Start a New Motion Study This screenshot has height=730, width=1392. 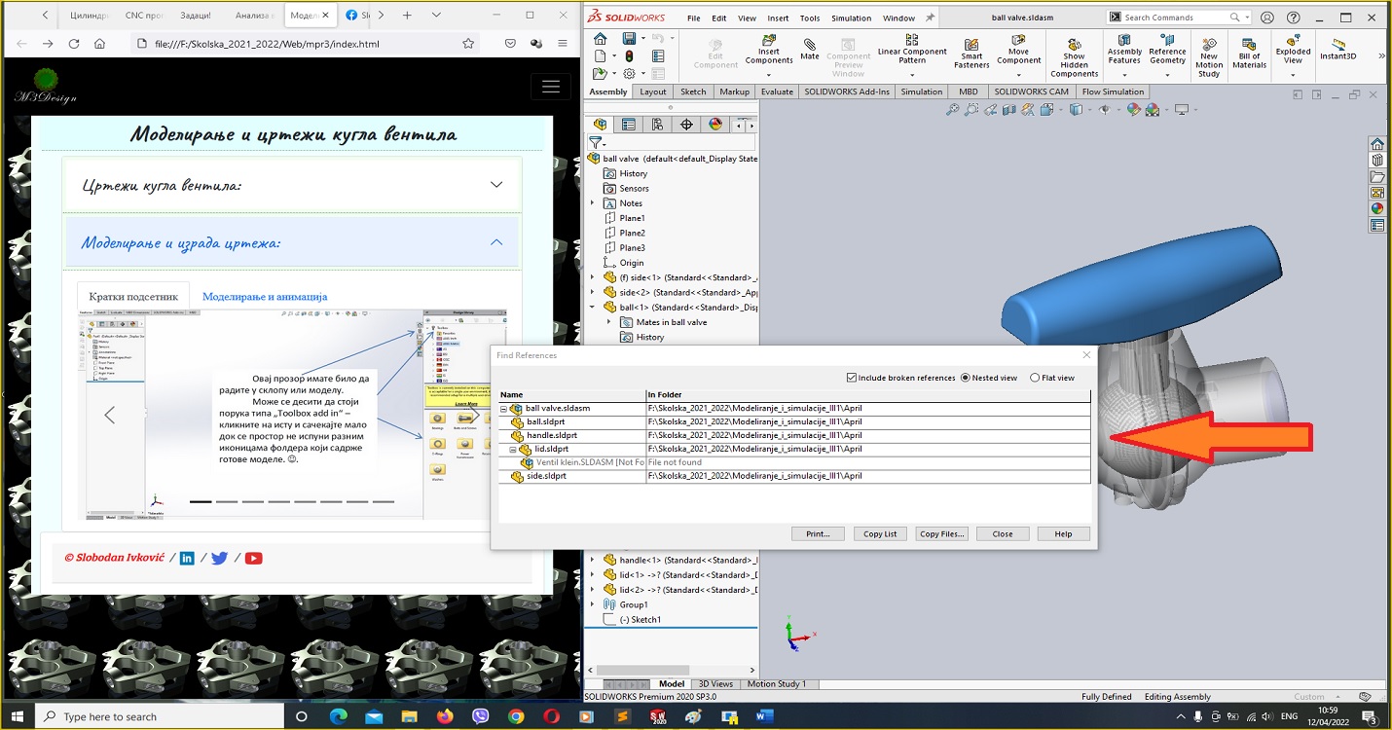pyautogui.click(x=1209, y=57)
